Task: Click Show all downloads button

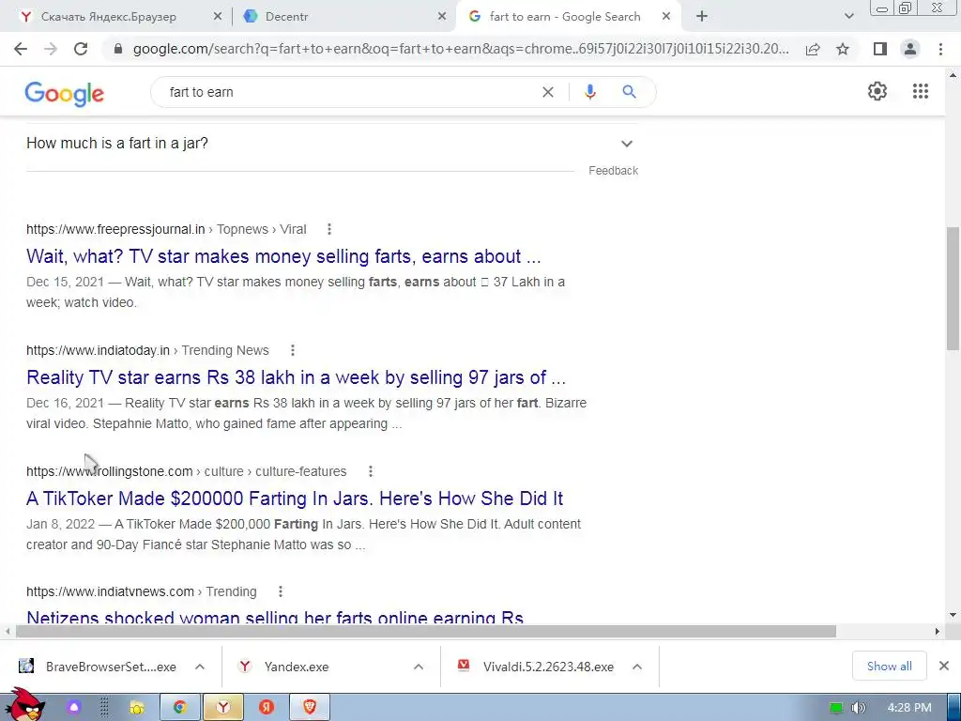Action: tap(890, 666)
